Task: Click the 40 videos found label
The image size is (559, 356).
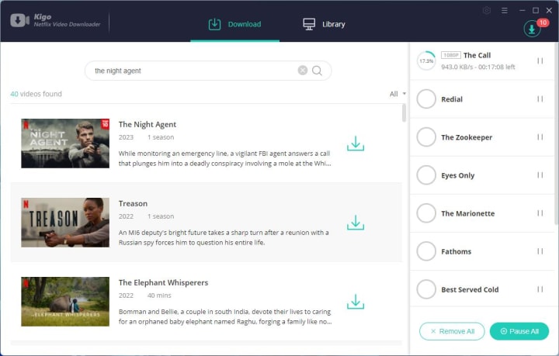Action: point(36,94)
